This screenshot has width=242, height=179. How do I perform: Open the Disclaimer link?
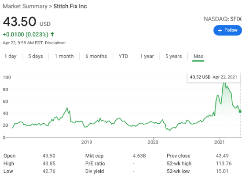pyautogui.click(x=55, y=43)
